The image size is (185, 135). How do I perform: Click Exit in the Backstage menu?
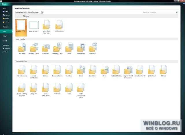click(5, 52)
